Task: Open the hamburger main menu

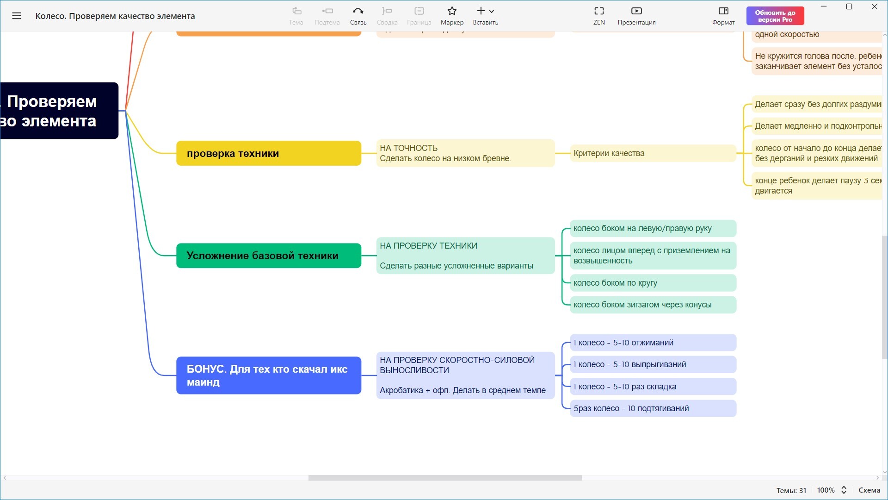Action: pos(17,16)
